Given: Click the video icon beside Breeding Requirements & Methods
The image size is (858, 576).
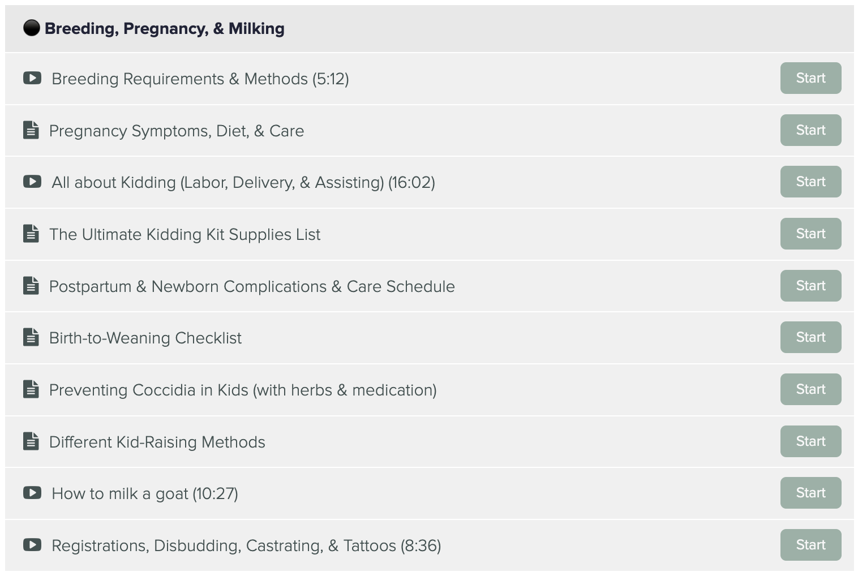Looking at the screenshot, I should (32, 78).
